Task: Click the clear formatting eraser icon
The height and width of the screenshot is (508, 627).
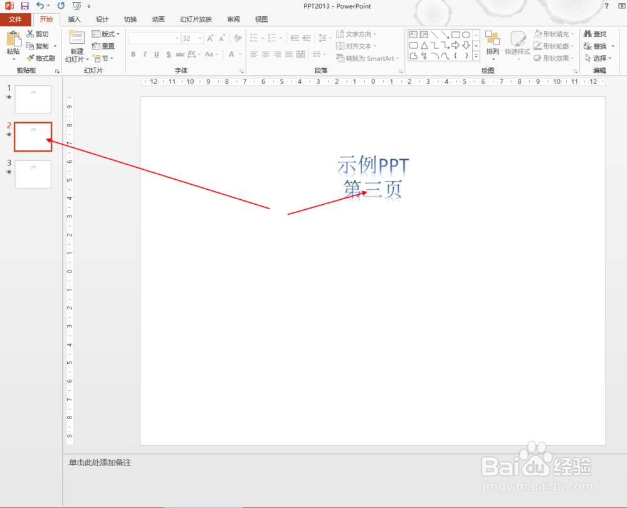Action: (238, 38)
